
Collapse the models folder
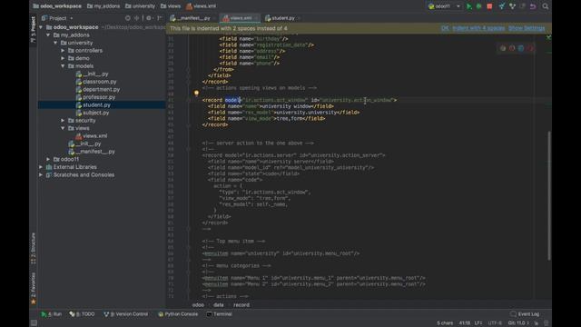pyautogui.click(x=63, y=66)
